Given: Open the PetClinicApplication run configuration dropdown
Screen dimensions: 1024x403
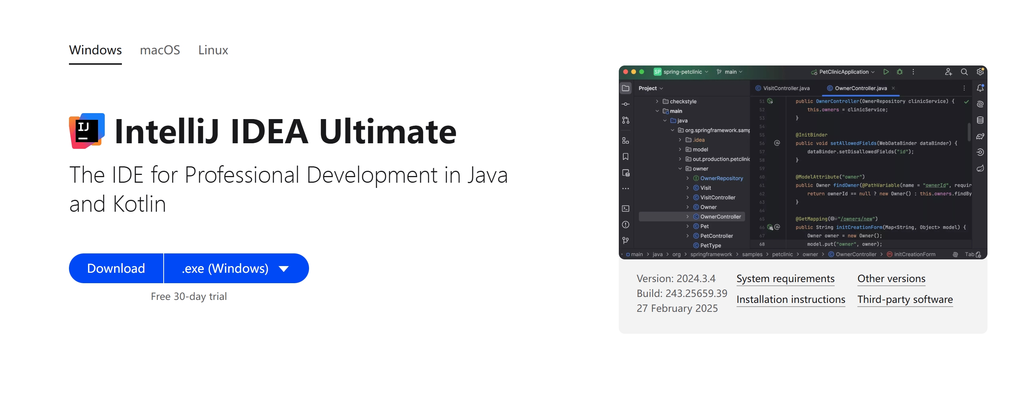Looking at the screenshot, I should coord(842,72).
